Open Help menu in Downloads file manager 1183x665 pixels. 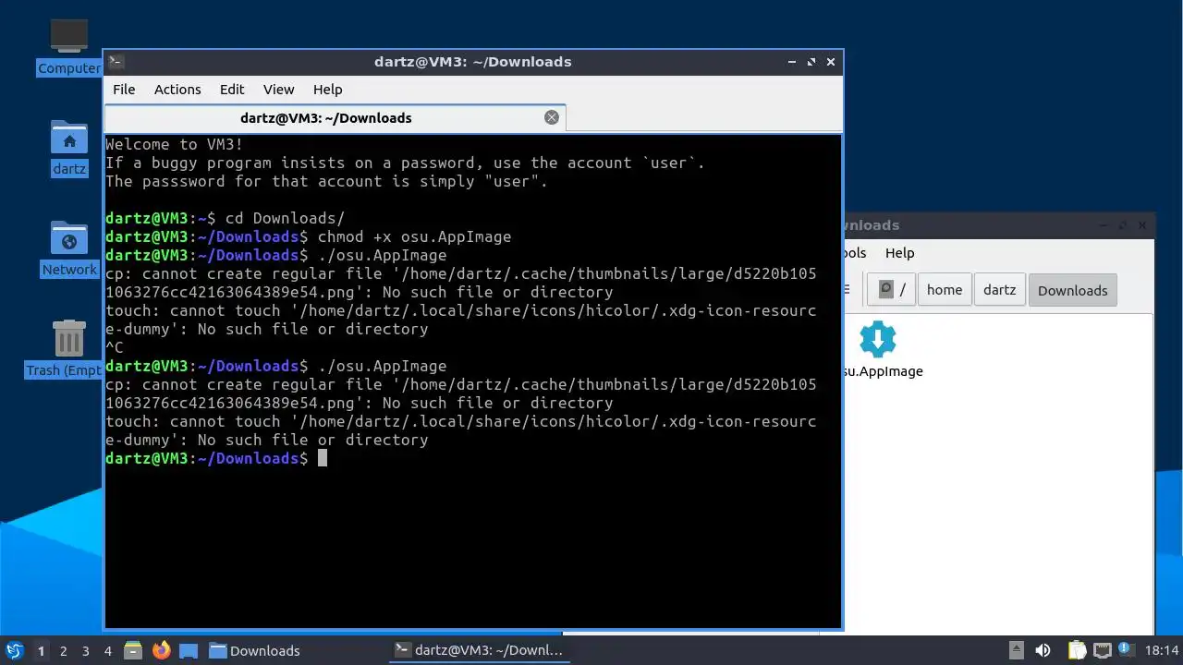(x=899, y=253)
